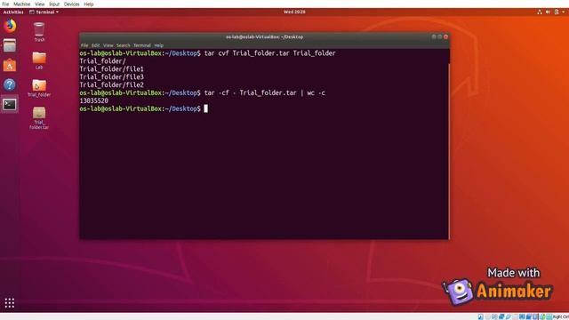The width and height of the screenshot is (569, 320).
Task: Select the Terminal icon in dock
Action: [10, 105]
